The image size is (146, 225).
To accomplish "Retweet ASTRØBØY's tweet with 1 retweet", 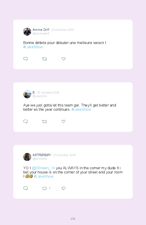I will [x=44, y=188].
